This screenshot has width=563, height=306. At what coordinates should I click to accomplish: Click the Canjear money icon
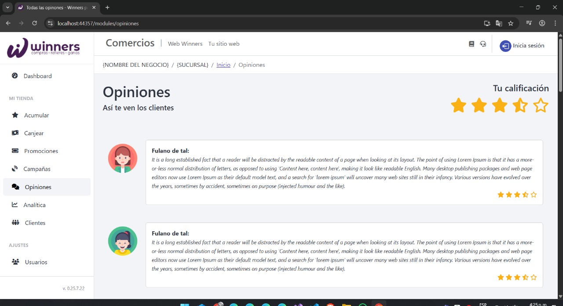pyautogui.click(x=15, y=133)
